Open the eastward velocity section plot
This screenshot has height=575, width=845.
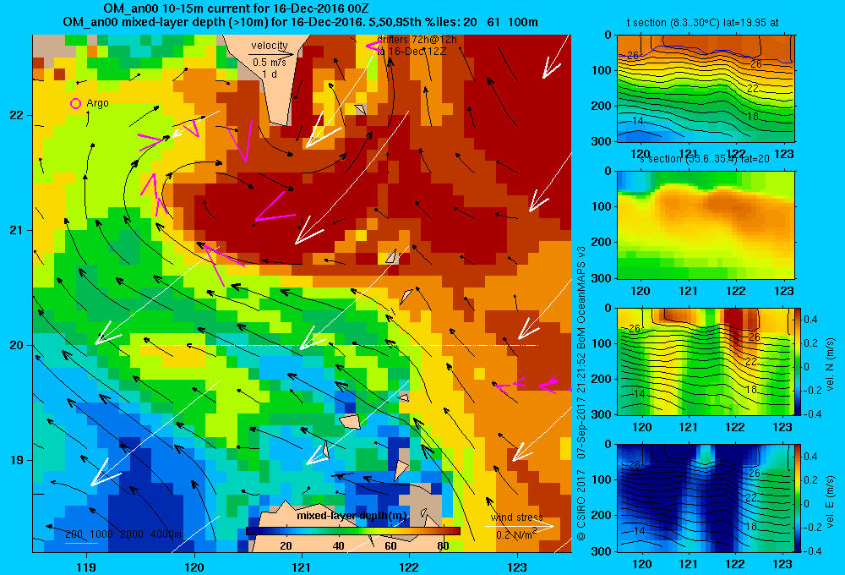click(x=706, y=498)
